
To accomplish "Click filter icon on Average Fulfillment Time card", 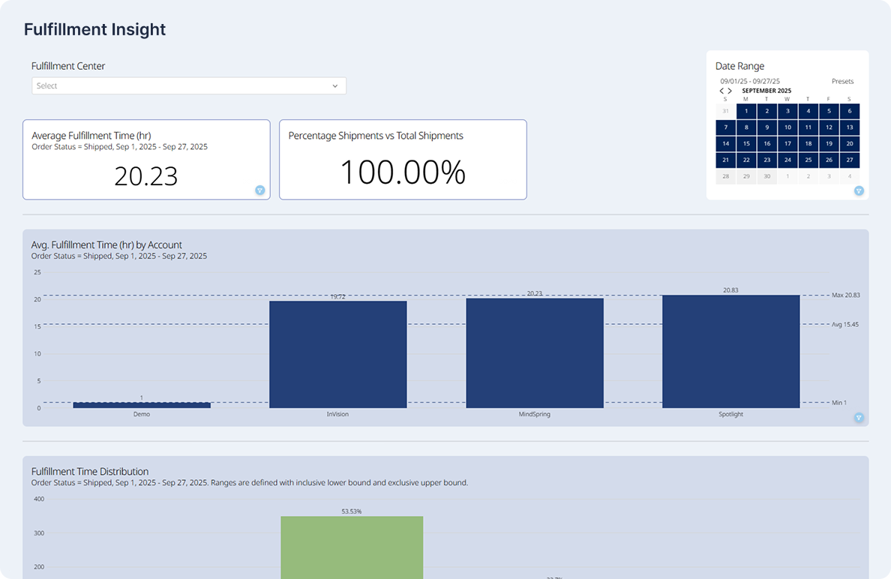I will click(x=259, y=190).
